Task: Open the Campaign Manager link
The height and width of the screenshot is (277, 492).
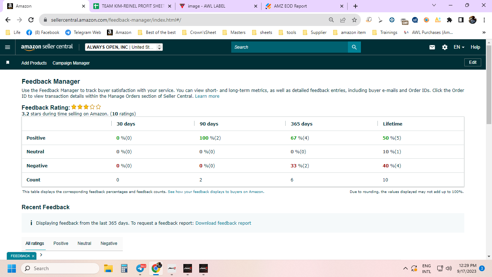Action: 71,63
